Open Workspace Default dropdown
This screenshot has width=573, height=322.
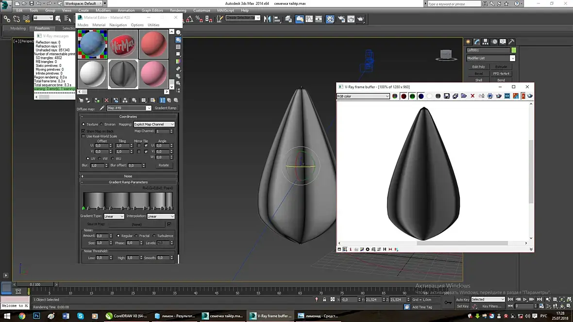pos(85,3)
